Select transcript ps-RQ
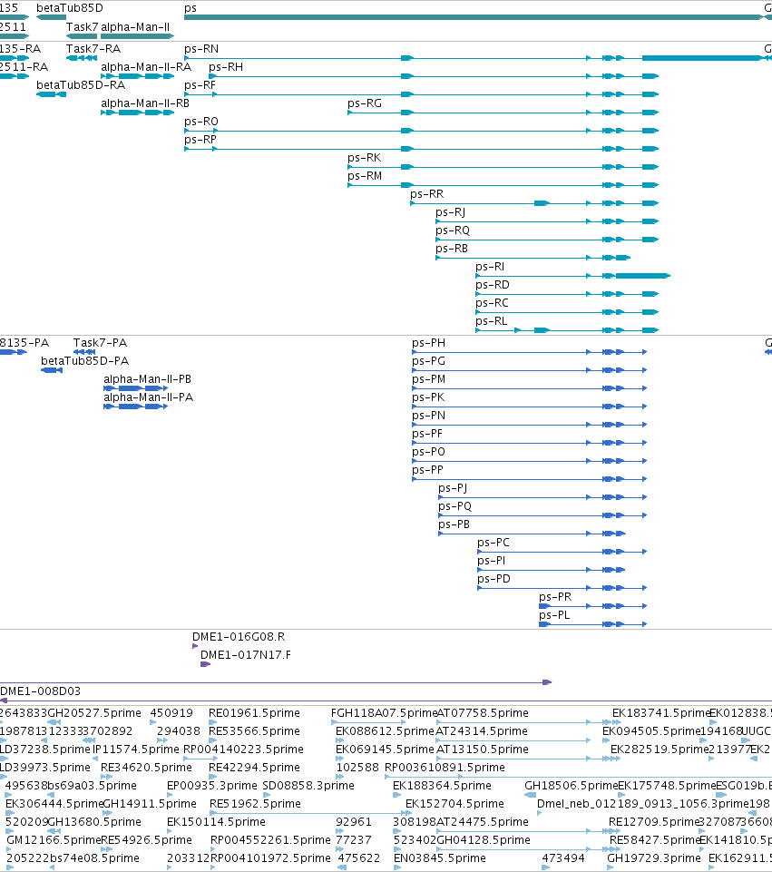 [x=547, y=240]
